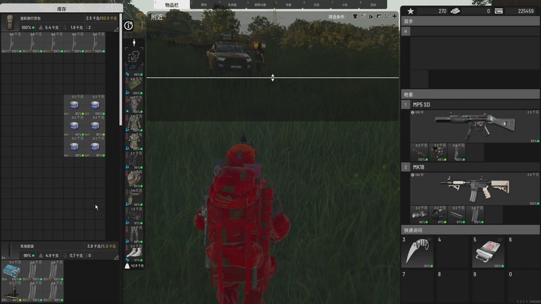
Task: Click holster slot number 1 label
Action: coord(405,105)
